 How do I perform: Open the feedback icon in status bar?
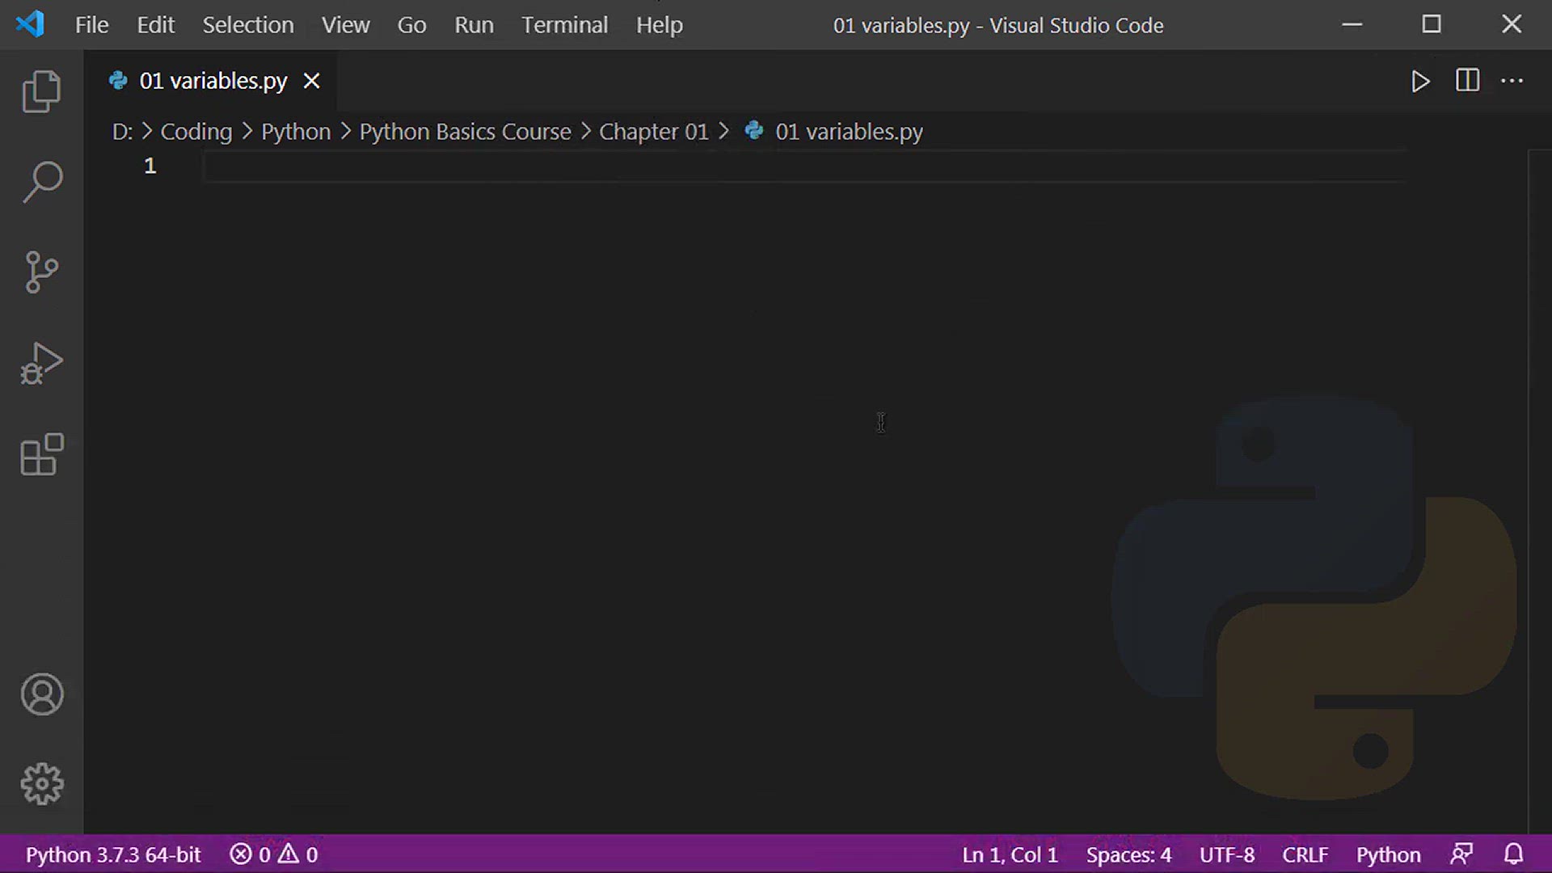coord(1461,854)
